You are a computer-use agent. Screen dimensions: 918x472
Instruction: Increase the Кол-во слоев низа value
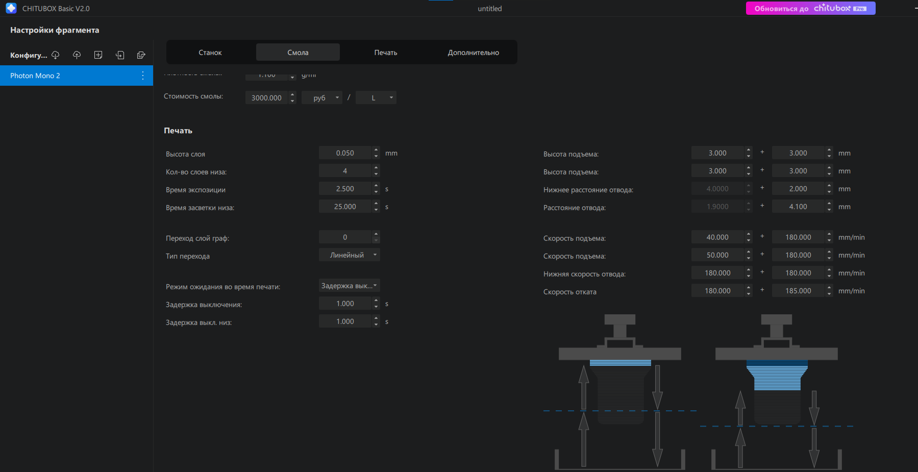(376, 168)
